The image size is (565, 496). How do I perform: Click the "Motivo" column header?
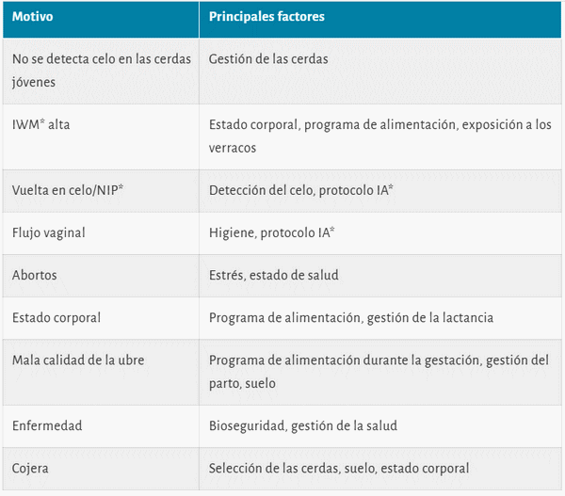(31, 18)
